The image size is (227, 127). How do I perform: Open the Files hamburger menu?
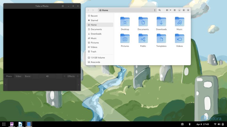175,10
